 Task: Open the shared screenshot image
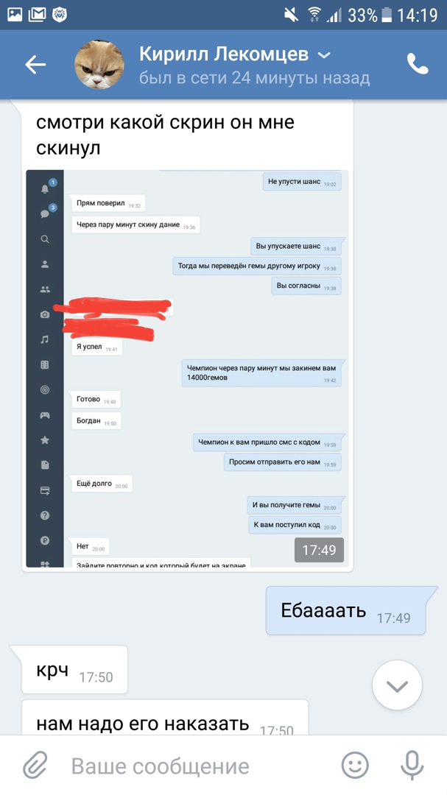[x=187, y=369]
